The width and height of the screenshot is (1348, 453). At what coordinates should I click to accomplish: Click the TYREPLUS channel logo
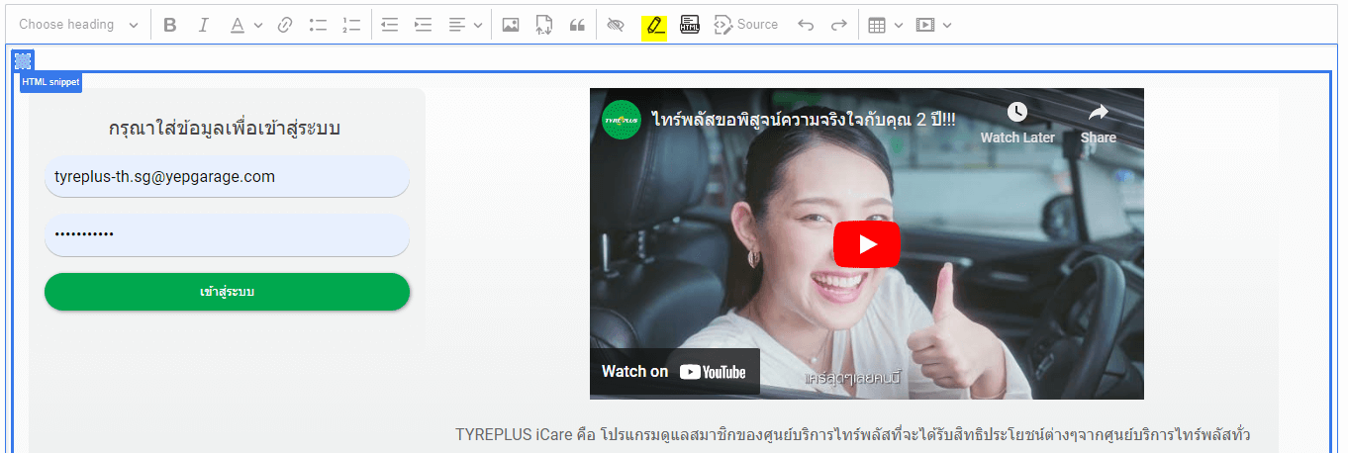[x=622, y=119]
